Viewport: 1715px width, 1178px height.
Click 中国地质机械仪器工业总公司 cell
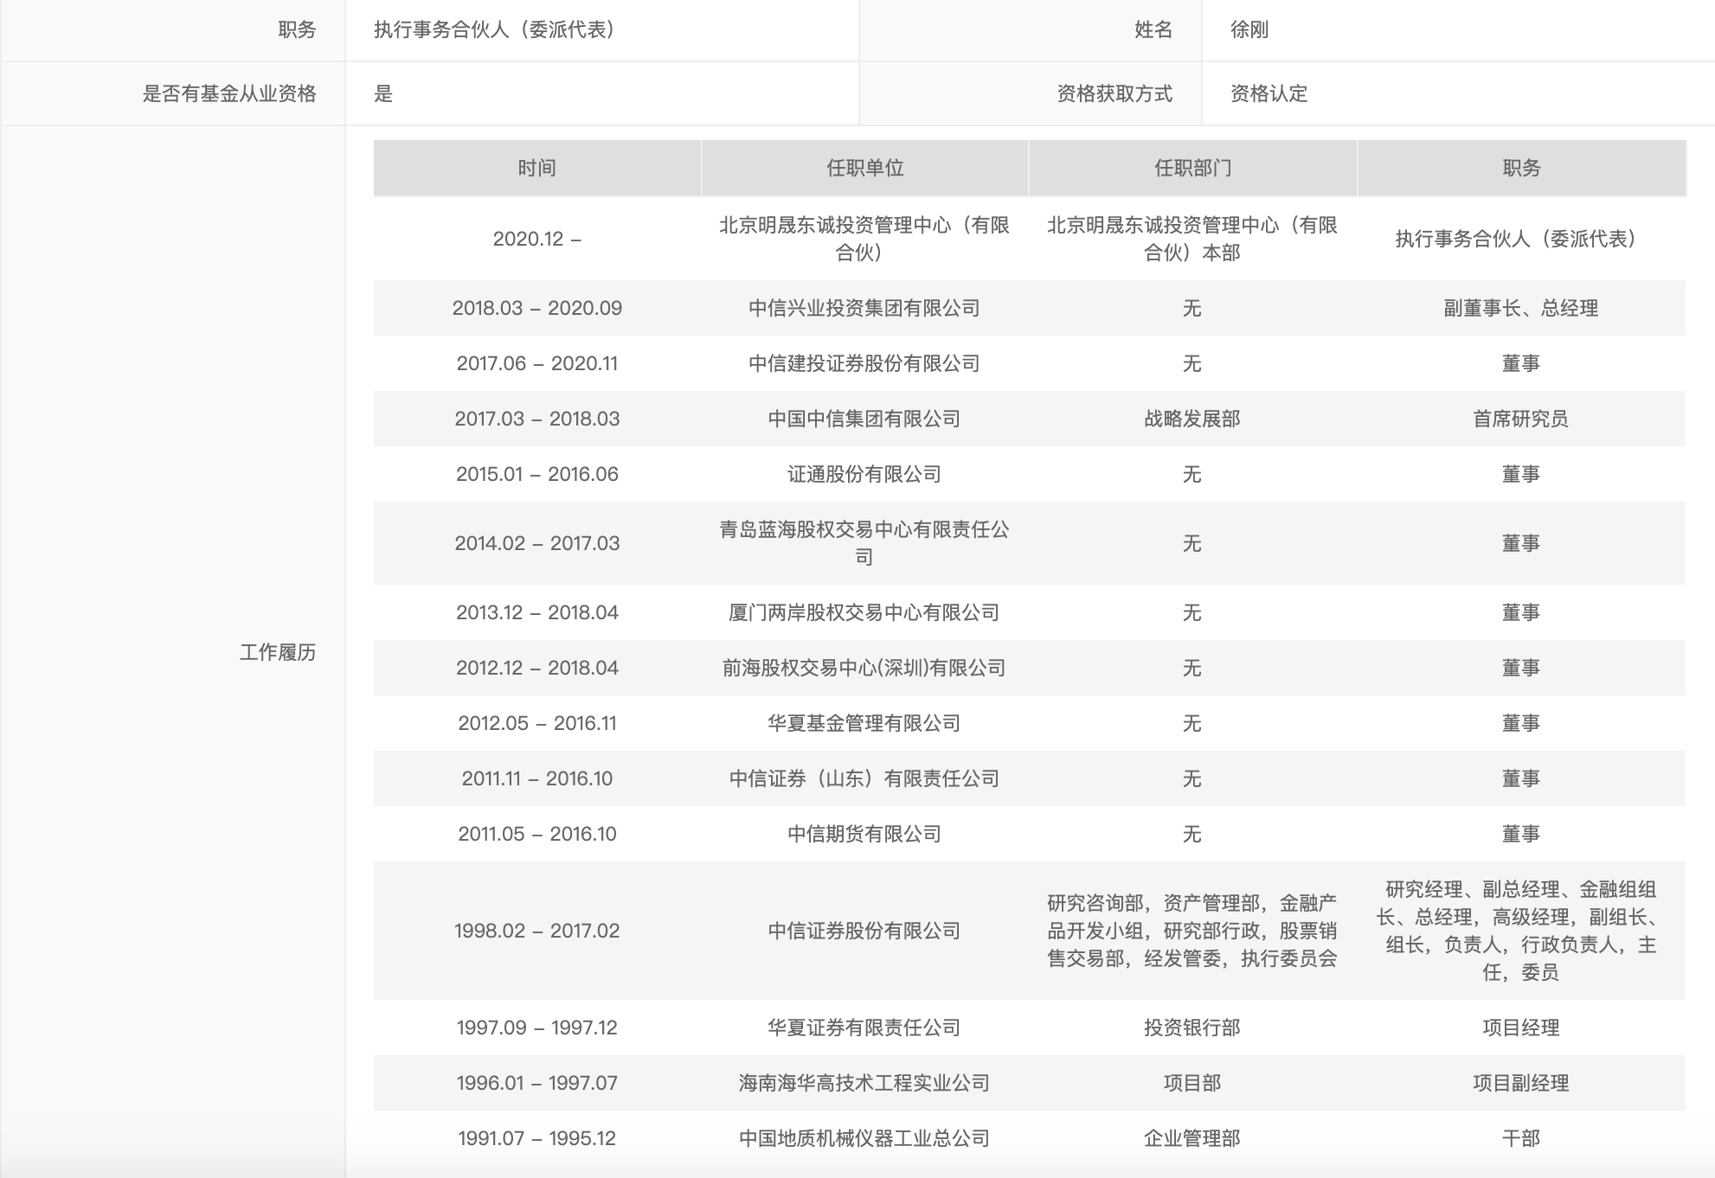864,1138
